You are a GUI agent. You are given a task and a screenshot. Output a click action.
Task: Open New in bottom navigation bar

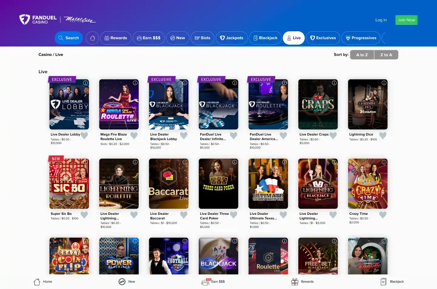[x=127, y=282]
